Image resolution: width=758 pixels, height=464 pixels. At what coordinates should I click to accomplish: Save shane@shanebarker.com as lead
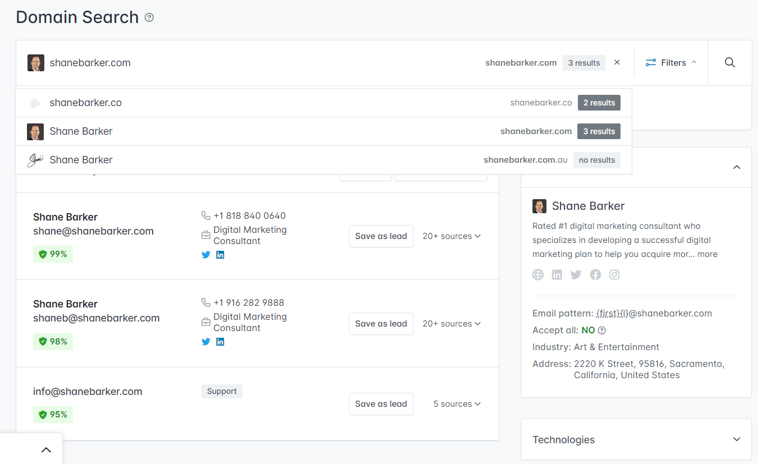tap(381, 236)
